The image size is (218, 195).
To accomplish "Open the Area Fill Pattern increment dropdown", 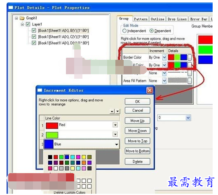I will tap(164, 81).
